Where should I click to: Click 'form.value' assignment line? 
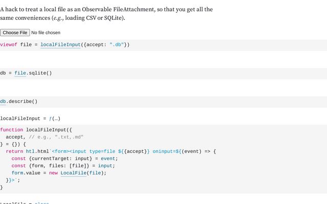click(59, 173)
